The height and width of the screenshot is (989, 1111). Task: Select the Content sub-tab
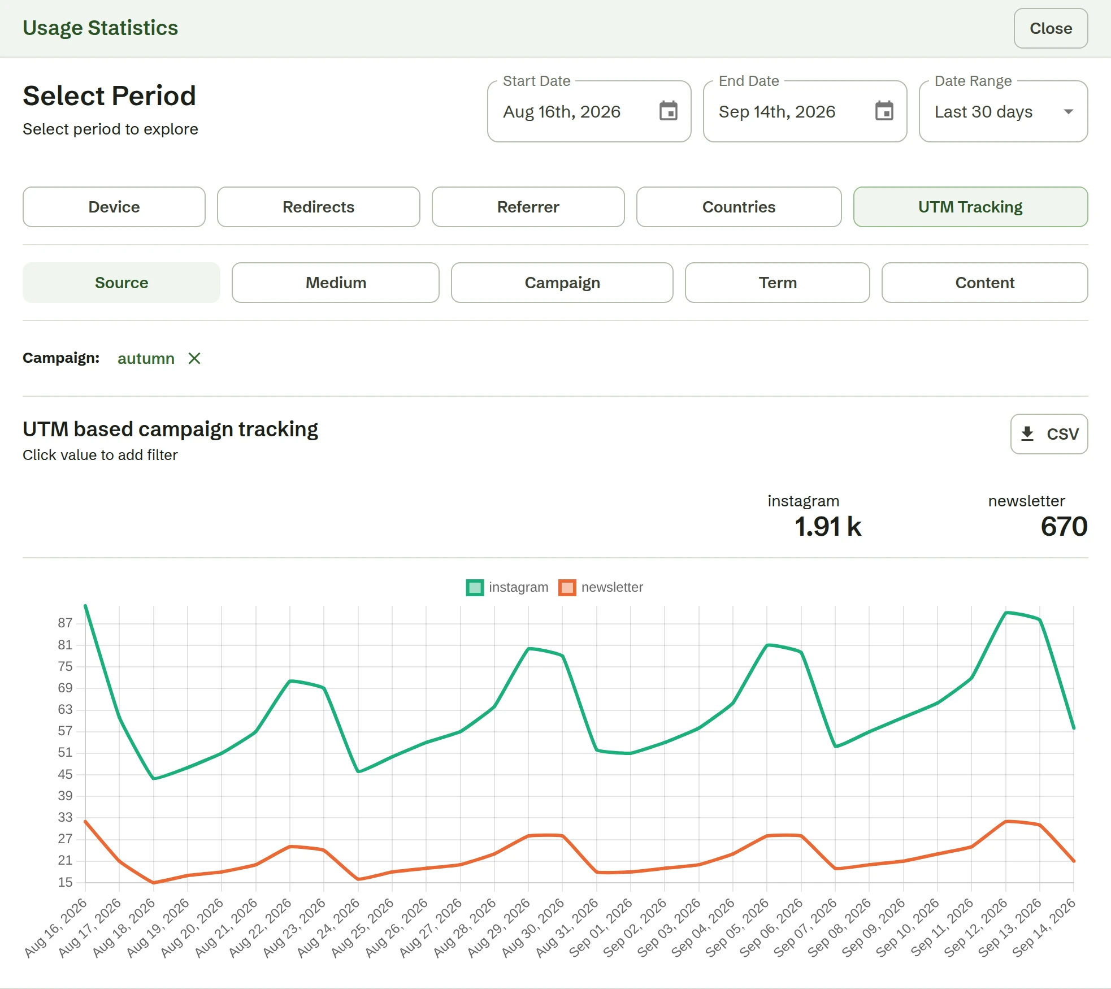(985, 283)
